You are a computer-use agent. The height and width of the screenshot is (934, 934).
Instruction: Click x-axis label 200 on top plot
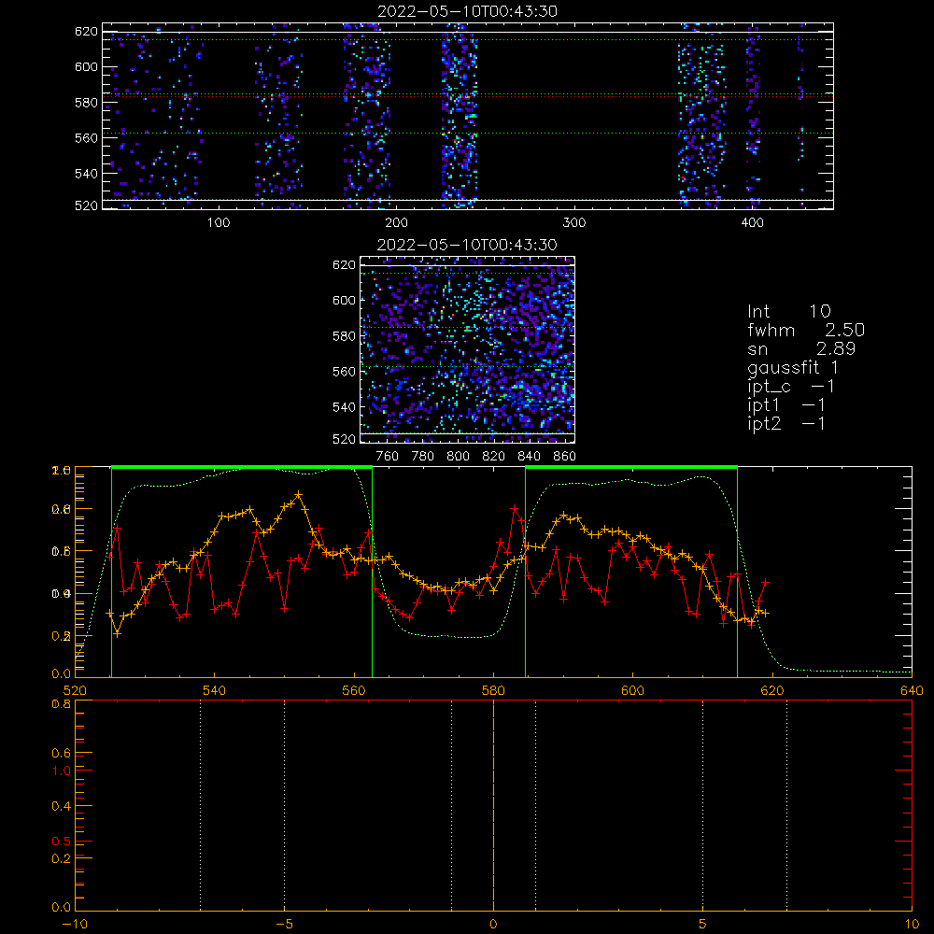point(396,223)
